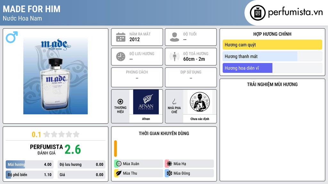Click the blue male gender symbol icon
The image size is (328, 184).
coord(12,37)
